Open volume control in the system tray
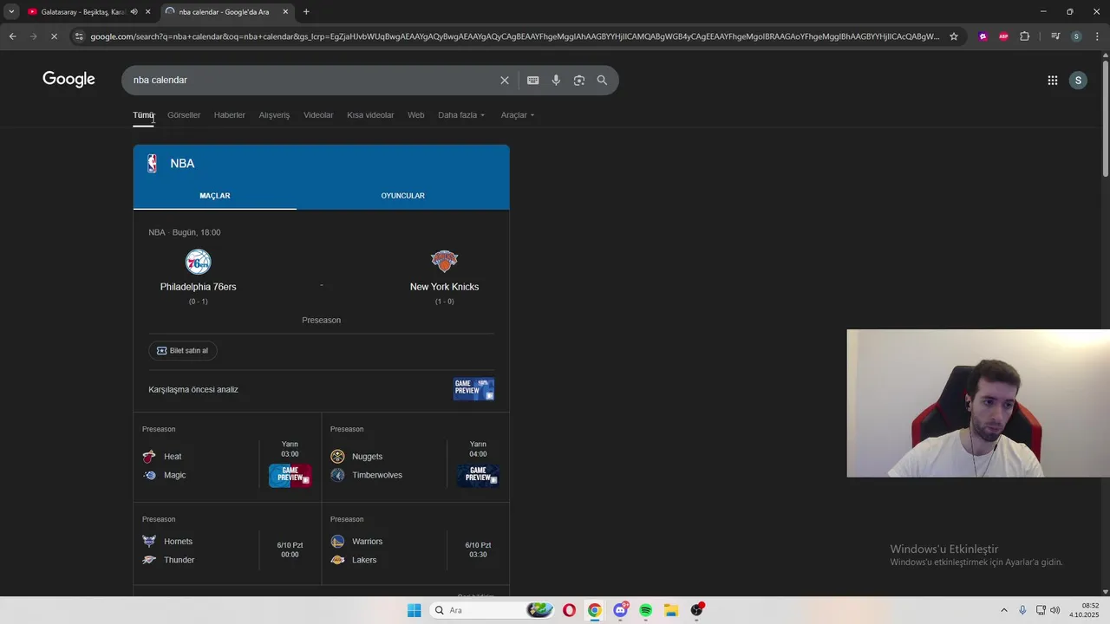Viewport: 1110px width, 624px height. [1055, 610]
